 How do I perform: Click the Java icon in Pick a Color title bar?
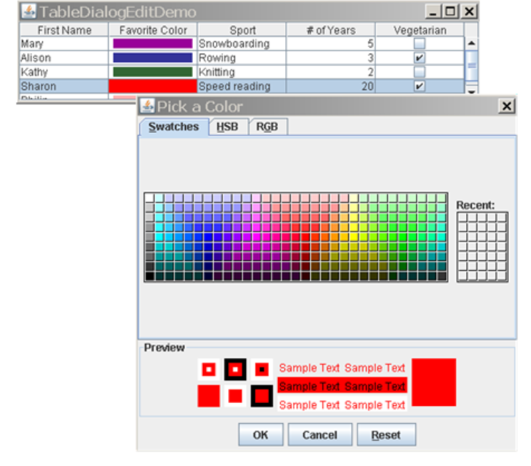[147, 106]
